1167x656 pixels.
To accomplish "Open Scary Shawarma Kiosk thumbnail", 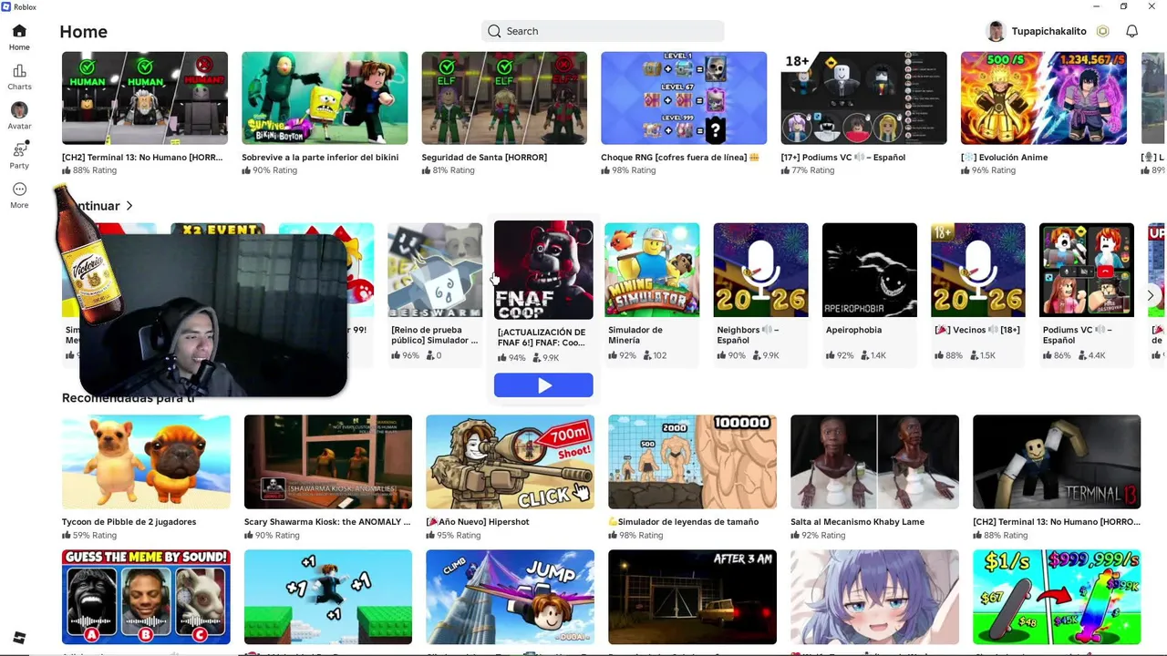I will 328,462.
